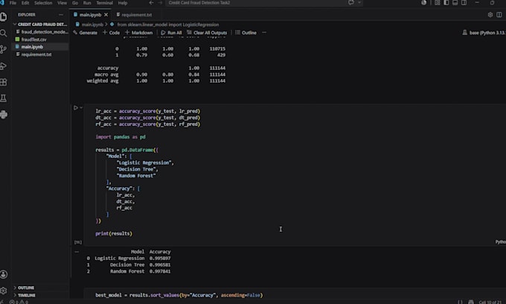Go back with the left arrow
The image size is (506, 304).
[151, 2]
